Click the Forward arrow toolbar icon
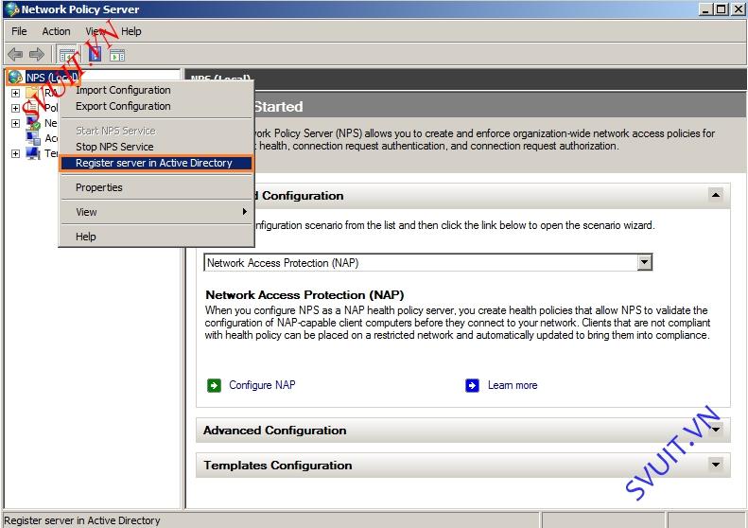 tap(37, 55)
